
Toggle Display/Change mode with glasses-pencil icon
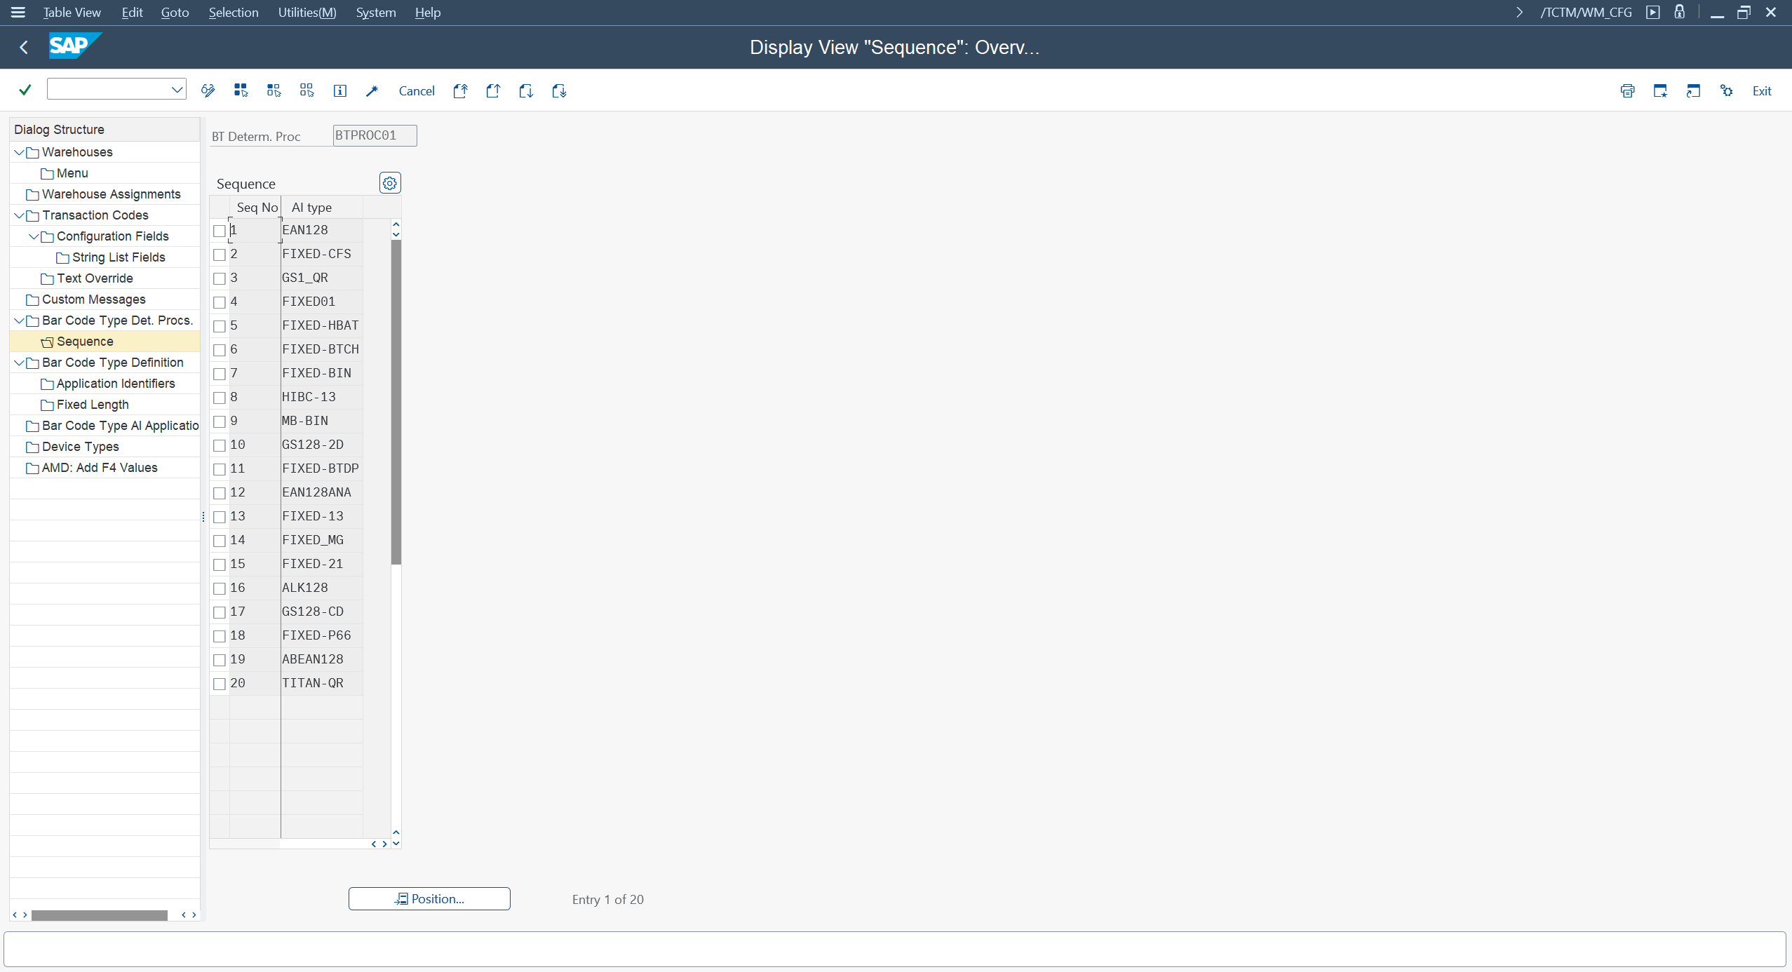pos(208,90)
